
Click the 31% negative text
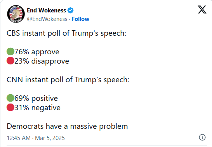coord(37,108)
